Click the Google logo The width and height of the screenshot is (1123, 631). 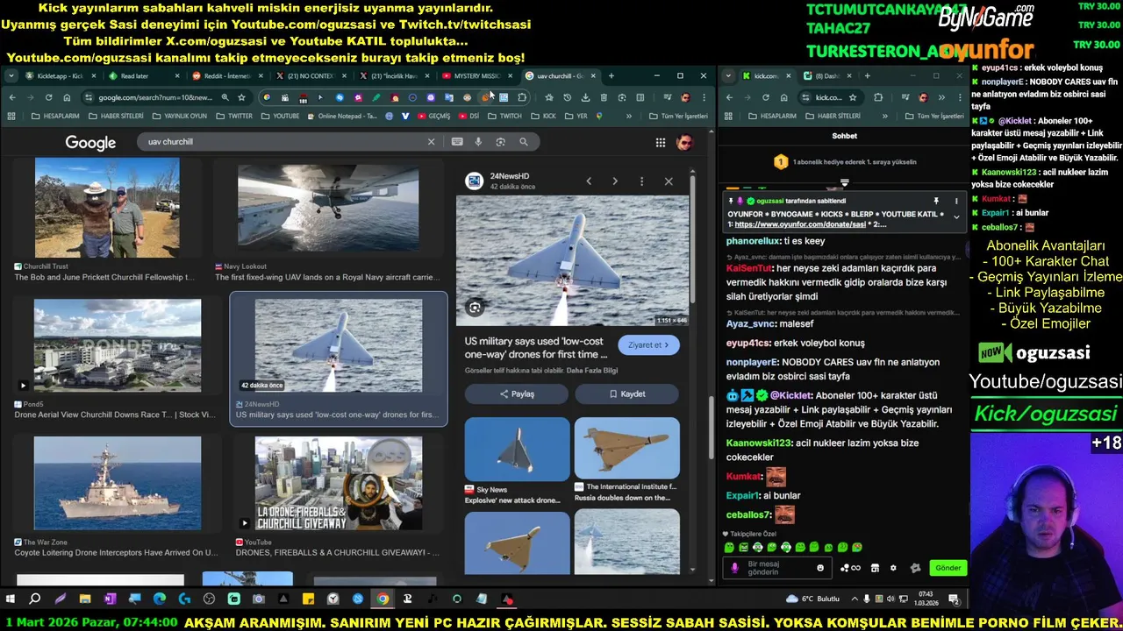(90, 143)
